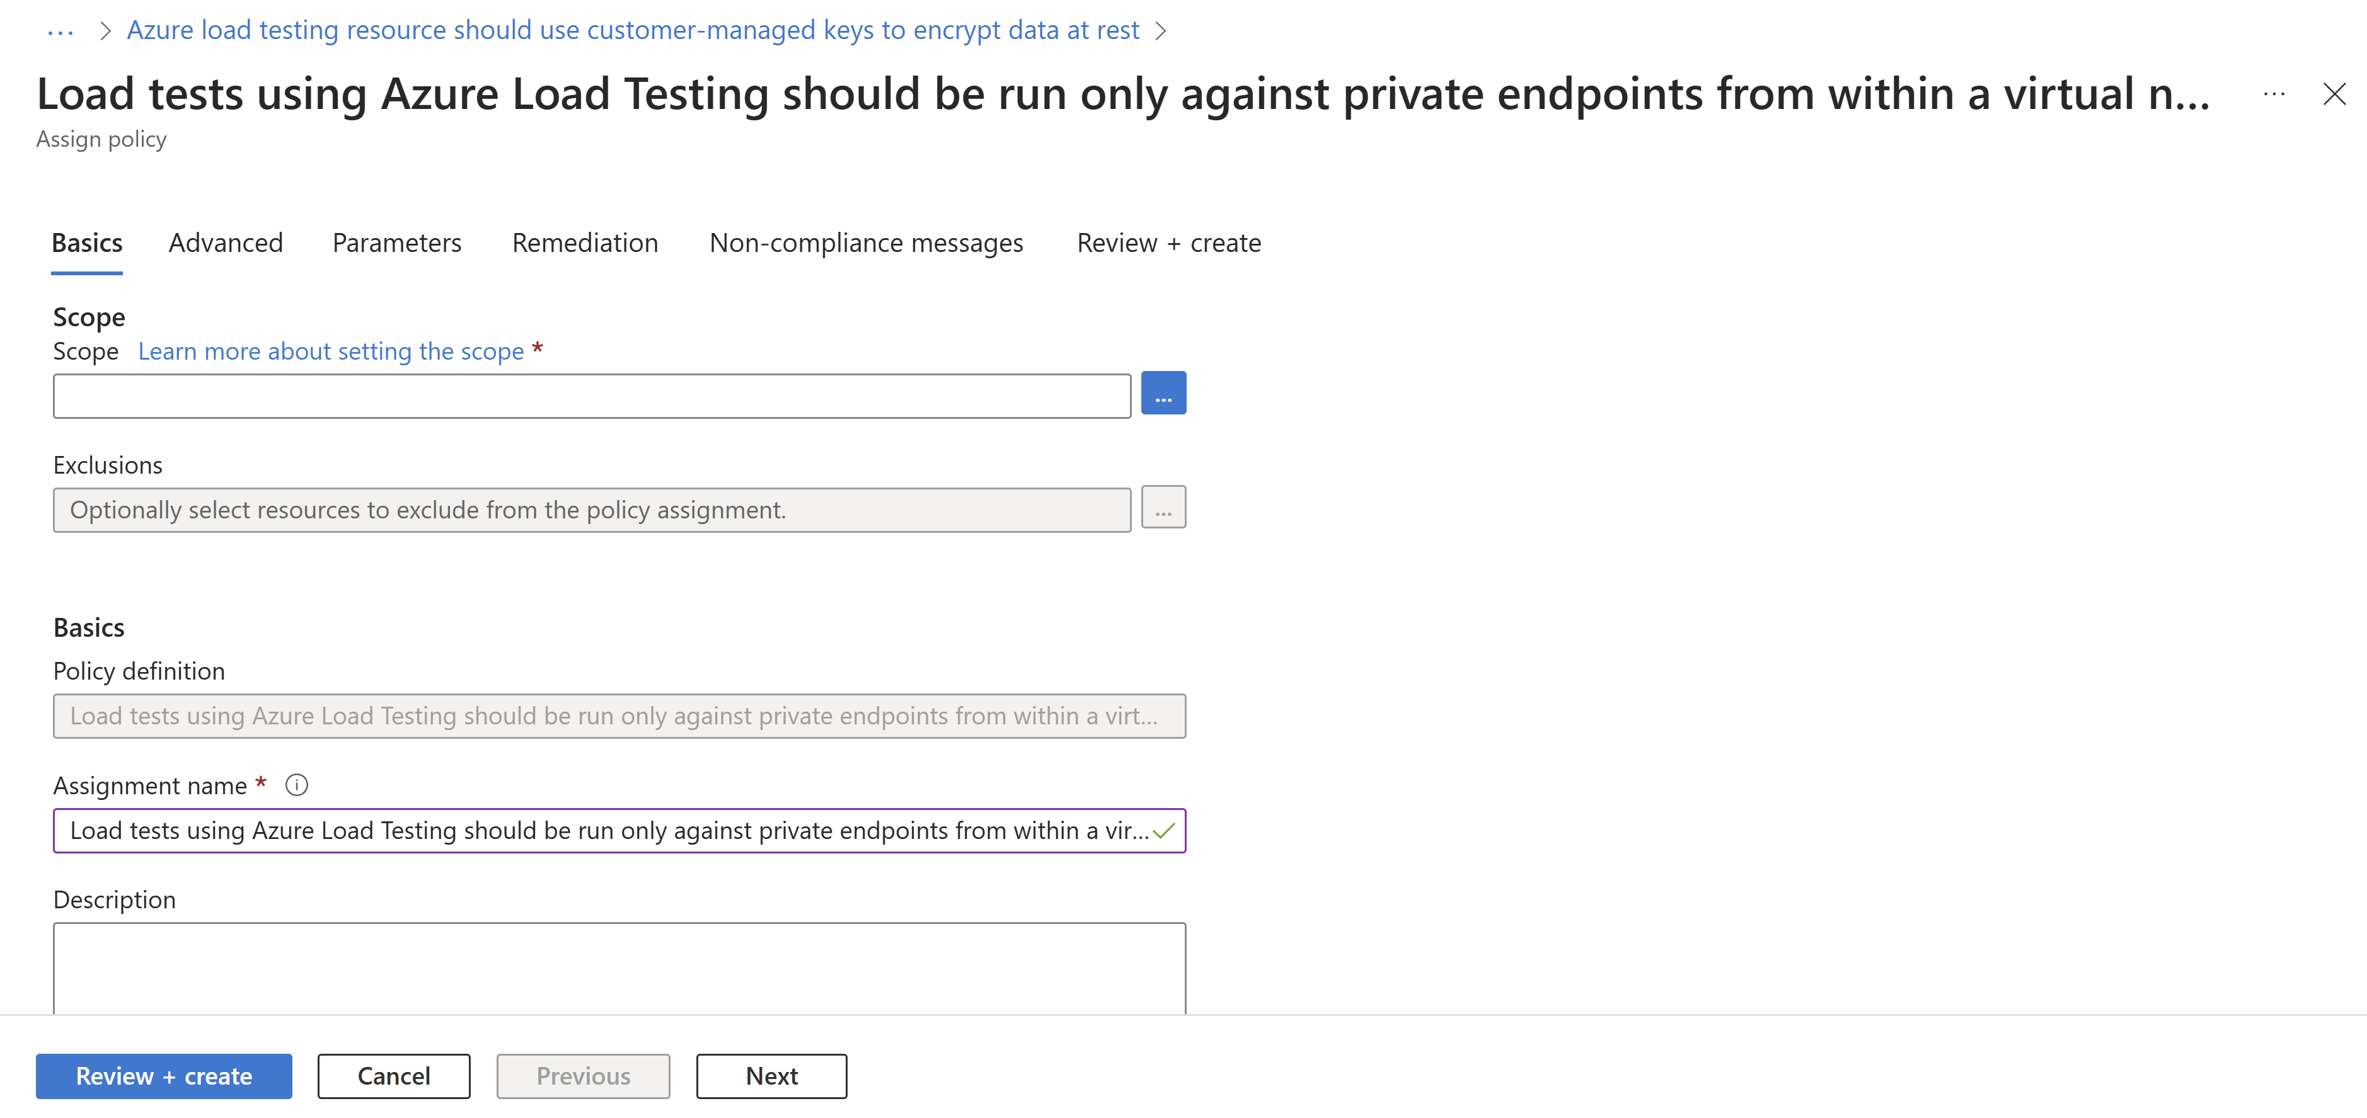Switch to the Parameters tab
Viewport: 2367px width, 1118px height.
pyautogui.click(x=397, y=241)
